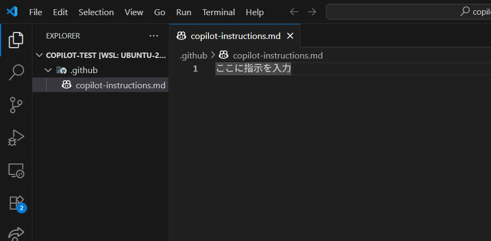Image resolution: width=491 pixels, height=241 pixels.
Task: Click the magnifier icon in the command center
Action: coord(465,11)
